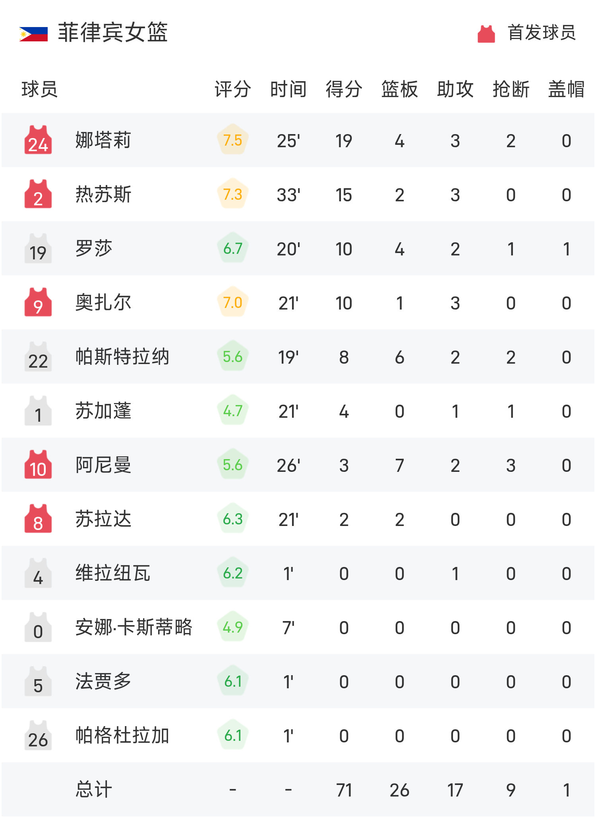
Task: Click the 总计 totals row label
Action: (x=94, y=789)
